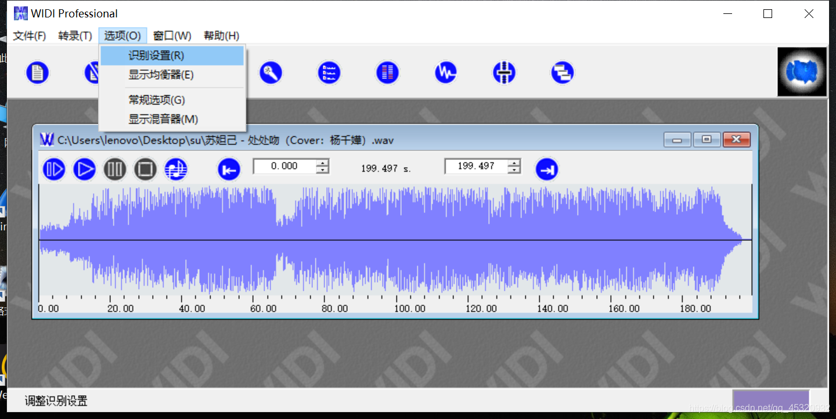This screenshot has height=419, width=836.
Task: Click the music-notes transcribe icon
Action: [x=176, y=169]
